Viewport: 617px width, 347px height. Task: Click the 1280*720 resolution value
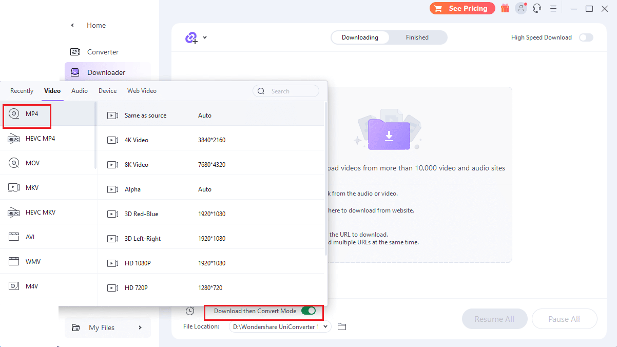210,288
